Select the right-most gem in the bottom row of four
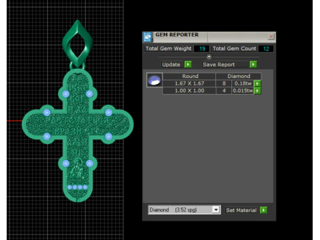320x240 pixels. pos(85,187)
